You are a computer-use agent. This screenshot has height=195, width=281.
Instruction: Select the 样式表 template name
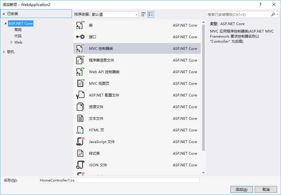[x=94, y=153]
